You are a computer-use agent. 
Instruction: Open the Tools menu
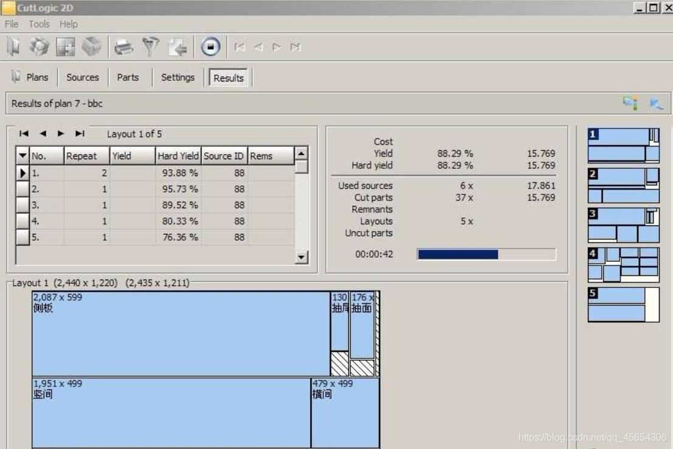pos(39,24)
